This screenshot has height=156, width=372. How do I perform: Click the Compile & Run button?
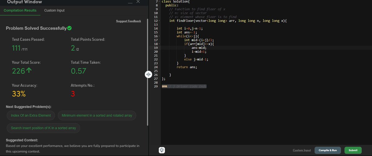(x=328, y=150)
